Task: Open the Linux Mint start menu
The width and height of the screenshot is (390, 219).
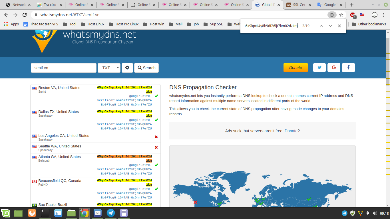Action: 6,213
